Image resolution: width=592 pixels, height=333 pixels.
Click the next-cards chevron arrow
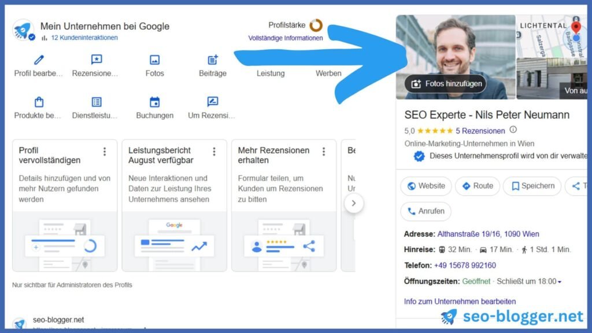354,203
